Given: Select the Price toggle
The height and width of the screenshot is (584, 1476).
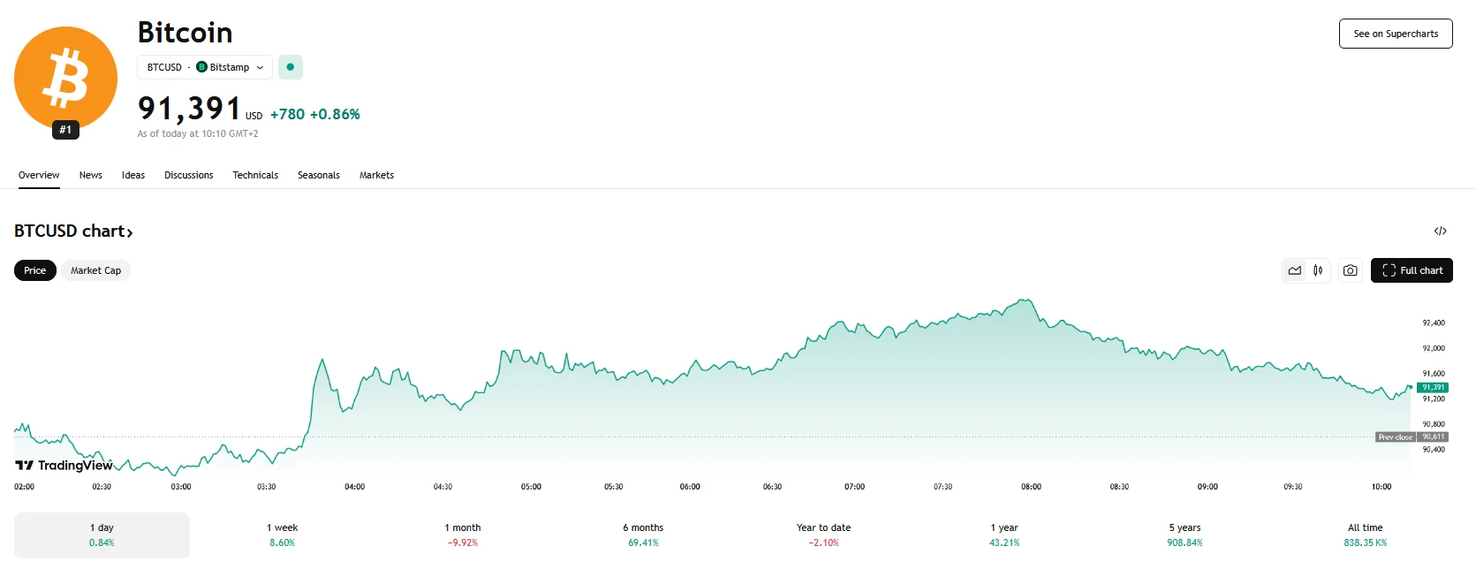Looking at the screenshot, I should tap(35, 270).
